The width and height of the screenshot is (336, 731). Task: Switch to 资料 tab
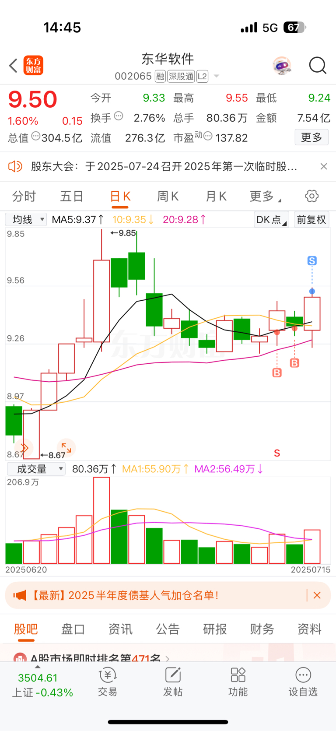(309, 629)
